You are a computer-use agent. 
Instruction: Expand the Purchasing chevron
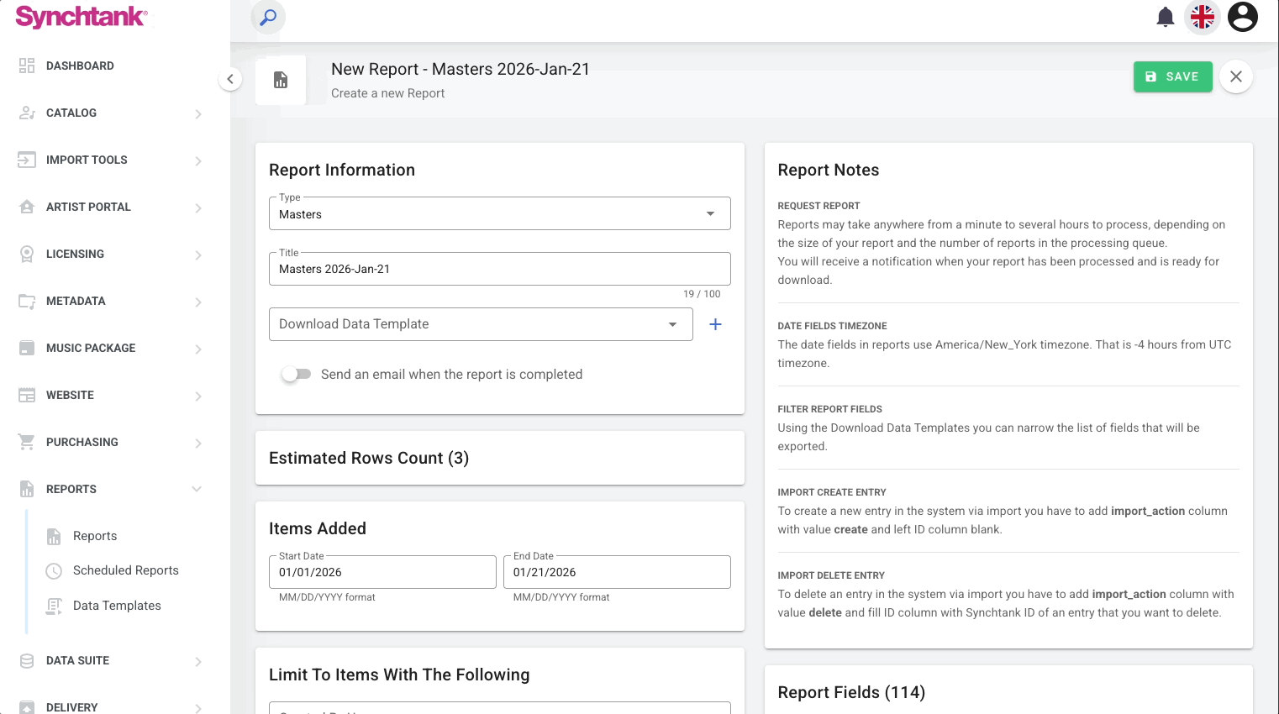click(x=198, y=443)
